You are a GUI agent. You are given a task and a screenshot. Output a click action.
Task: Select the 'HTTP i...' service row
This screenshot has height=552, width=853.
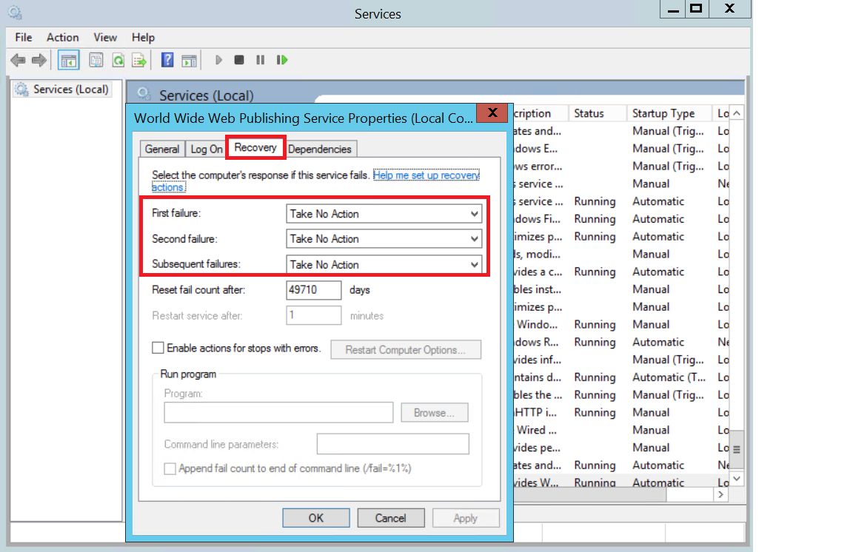tap(620, 412)
